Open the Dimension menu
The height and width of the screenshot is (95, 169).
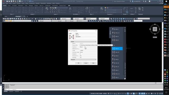[x=32, y=3]
